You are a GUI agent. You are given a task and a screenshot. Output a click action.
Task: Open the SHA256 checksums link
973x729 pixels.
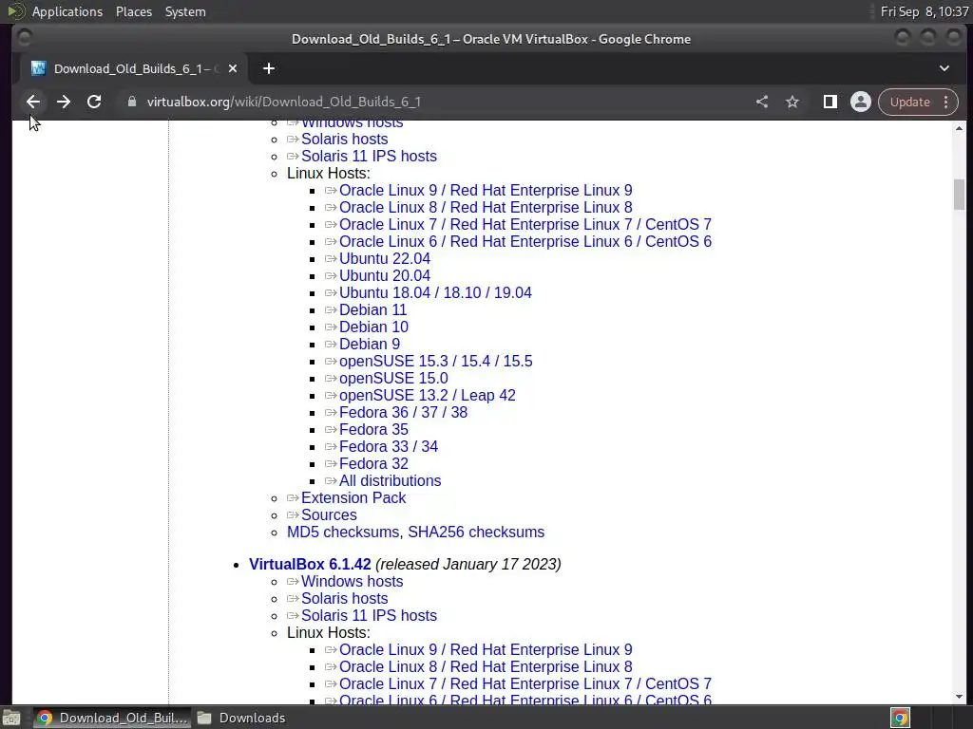476,533
